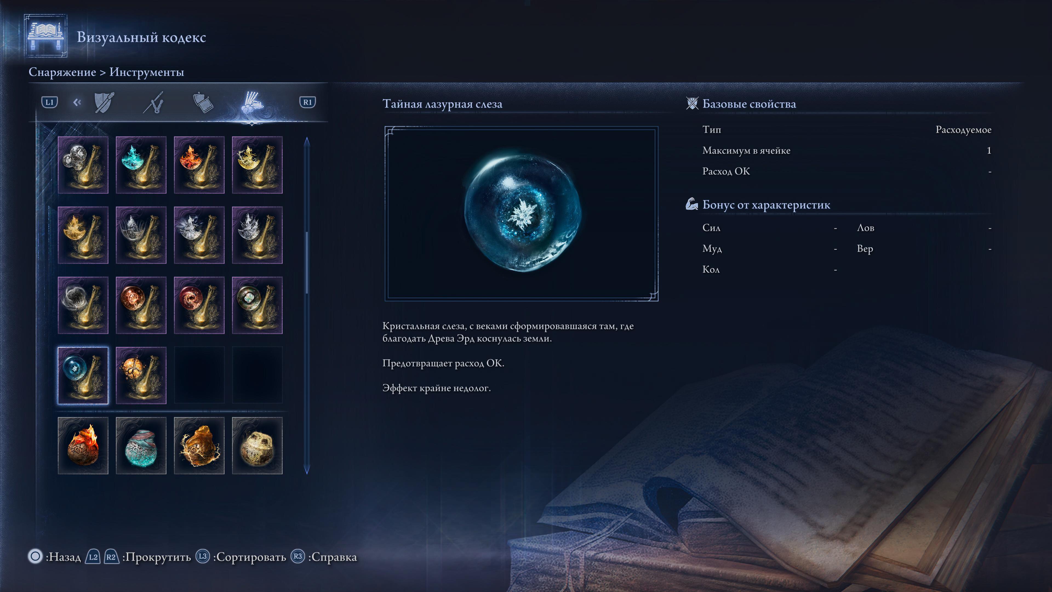Image resolution: width=1052 pixels, height=592 pixels.
Task: Select the cyan crystal tear flask icon
Action: click(x=141, y=165)
